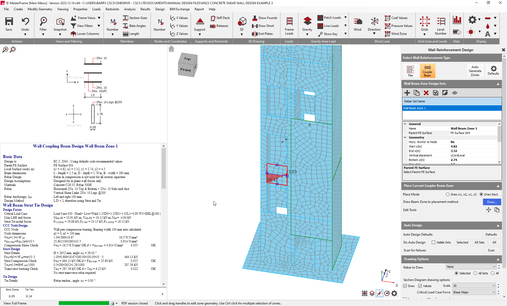Delete the selected rebar set

(x=426, y=93)
